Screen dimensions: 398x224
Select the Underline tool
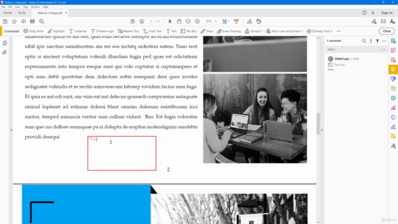pyautogui.click(x=78, y=31)
